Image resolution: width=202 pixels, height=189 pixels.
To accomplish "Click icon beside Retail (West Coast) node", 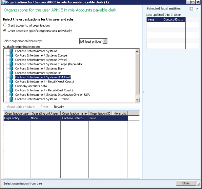I will pos(11,82).
